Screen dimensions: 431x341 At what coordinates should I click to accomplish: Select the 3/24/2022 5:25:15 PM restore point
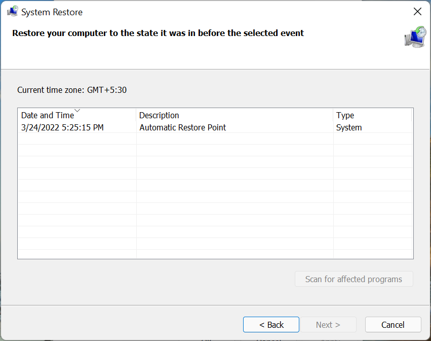(x=62, y=127)
